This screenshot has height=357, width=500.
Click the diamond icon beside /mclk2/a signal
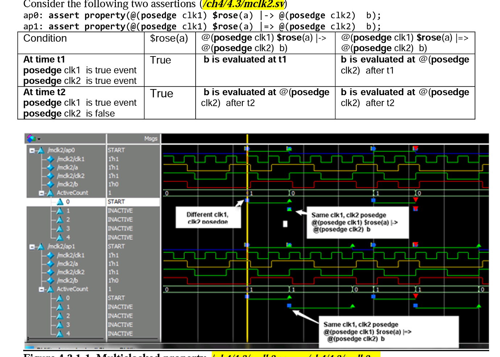[50, 167]
